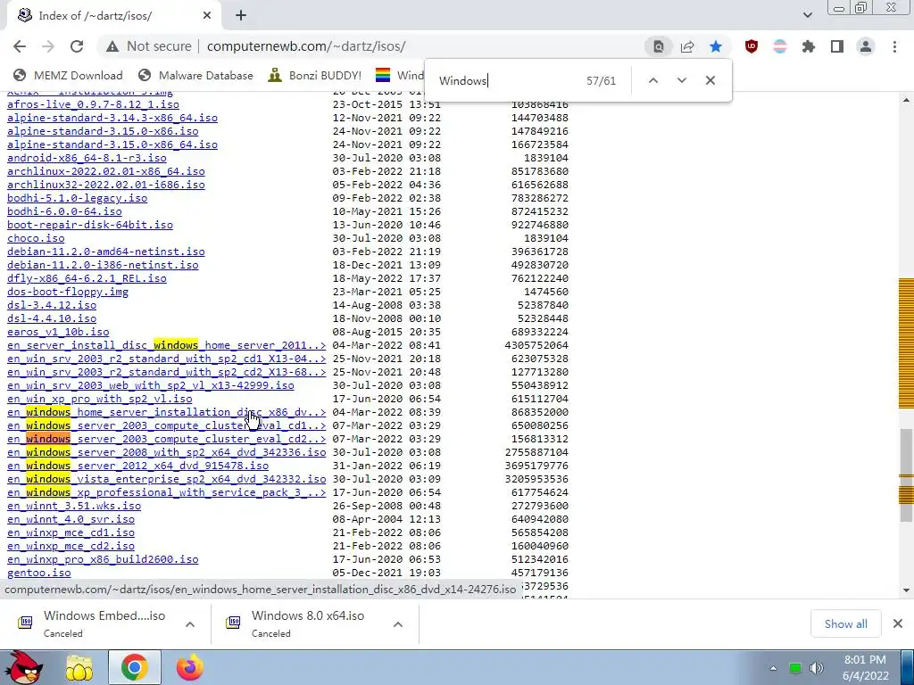Click the green network tray icon
The image size is (914, 685).
click(x=795, y=668)
